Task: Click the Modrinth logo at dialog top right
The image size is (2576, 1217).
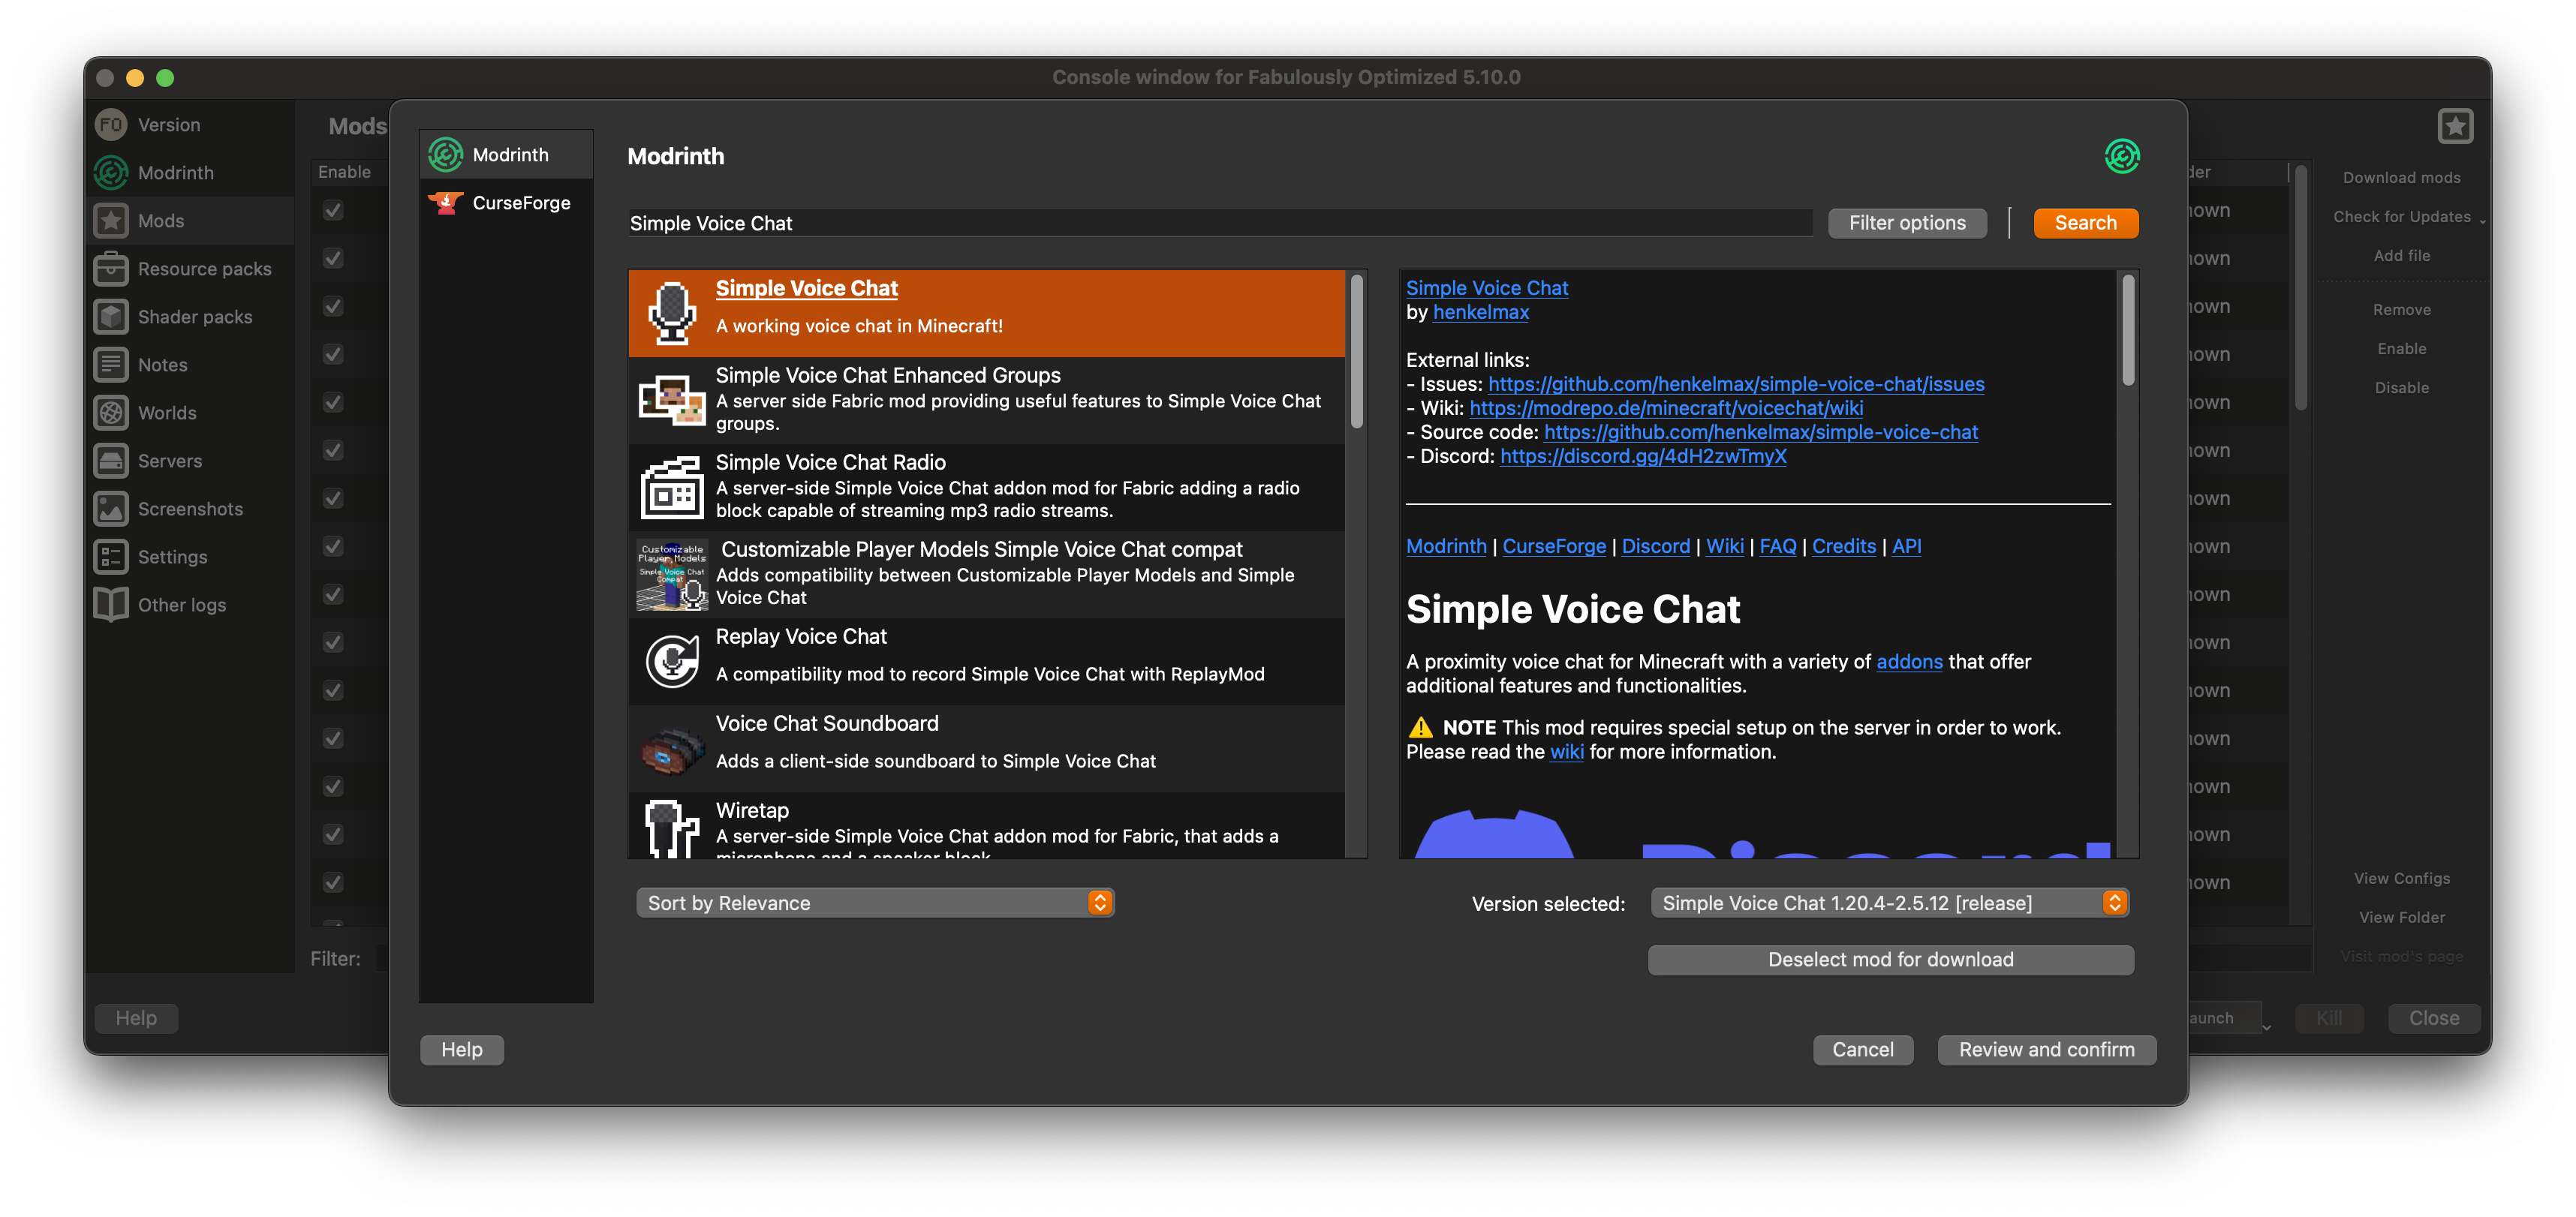Action: pyautogui.click(x=2121, y=156)
